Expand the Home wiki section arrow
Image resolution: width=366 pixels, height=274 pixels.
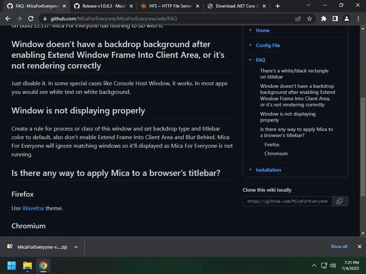tap(250, 30)
